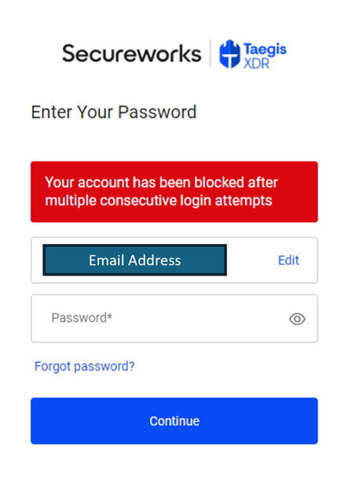Click the red account blocked error banner
This screenshot has width=352, height=480.
[174, 192]
